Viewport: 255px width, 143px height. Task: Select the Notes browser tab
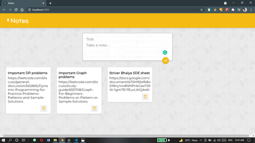click(24, 3)
